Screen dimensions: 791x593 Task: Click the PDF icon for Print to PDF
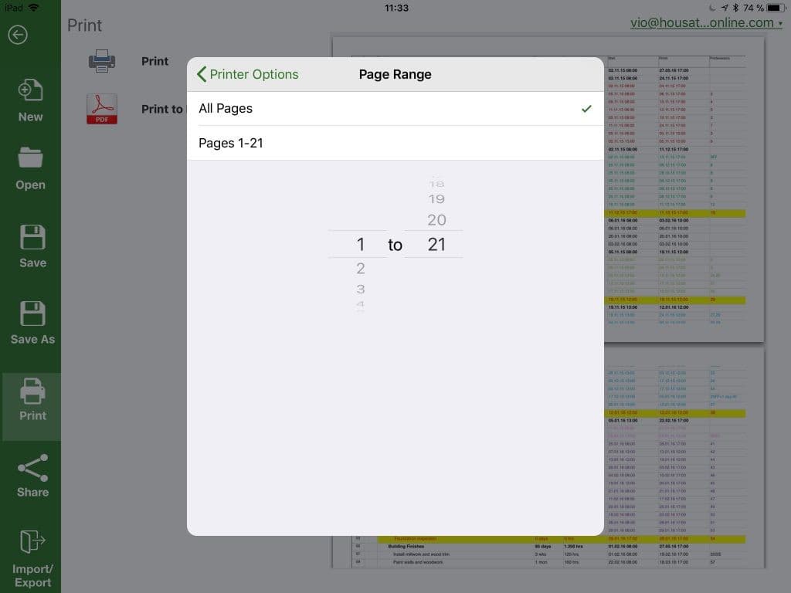(102, 109)
